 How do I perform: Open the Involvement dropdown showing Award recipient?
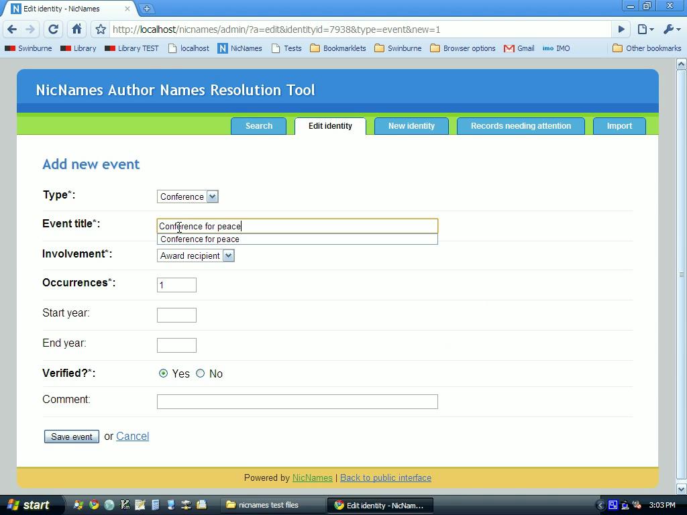coord(195,255)
